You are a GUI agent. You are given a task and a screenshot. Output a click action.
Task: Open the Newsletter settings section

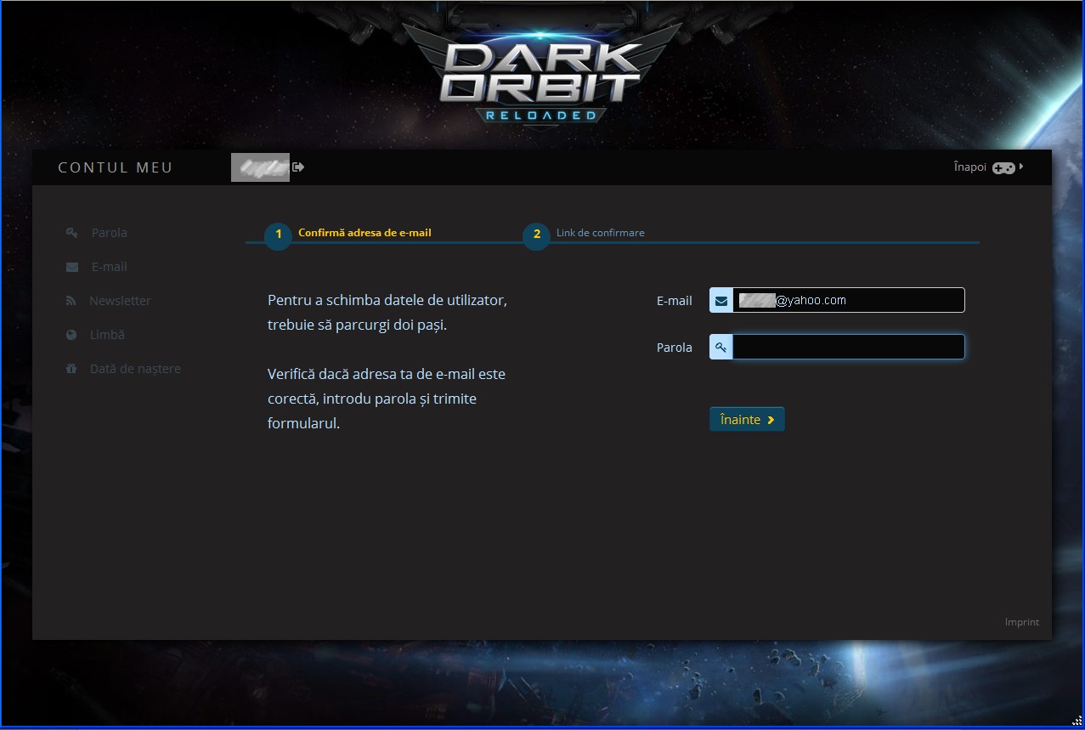point(120,301)
